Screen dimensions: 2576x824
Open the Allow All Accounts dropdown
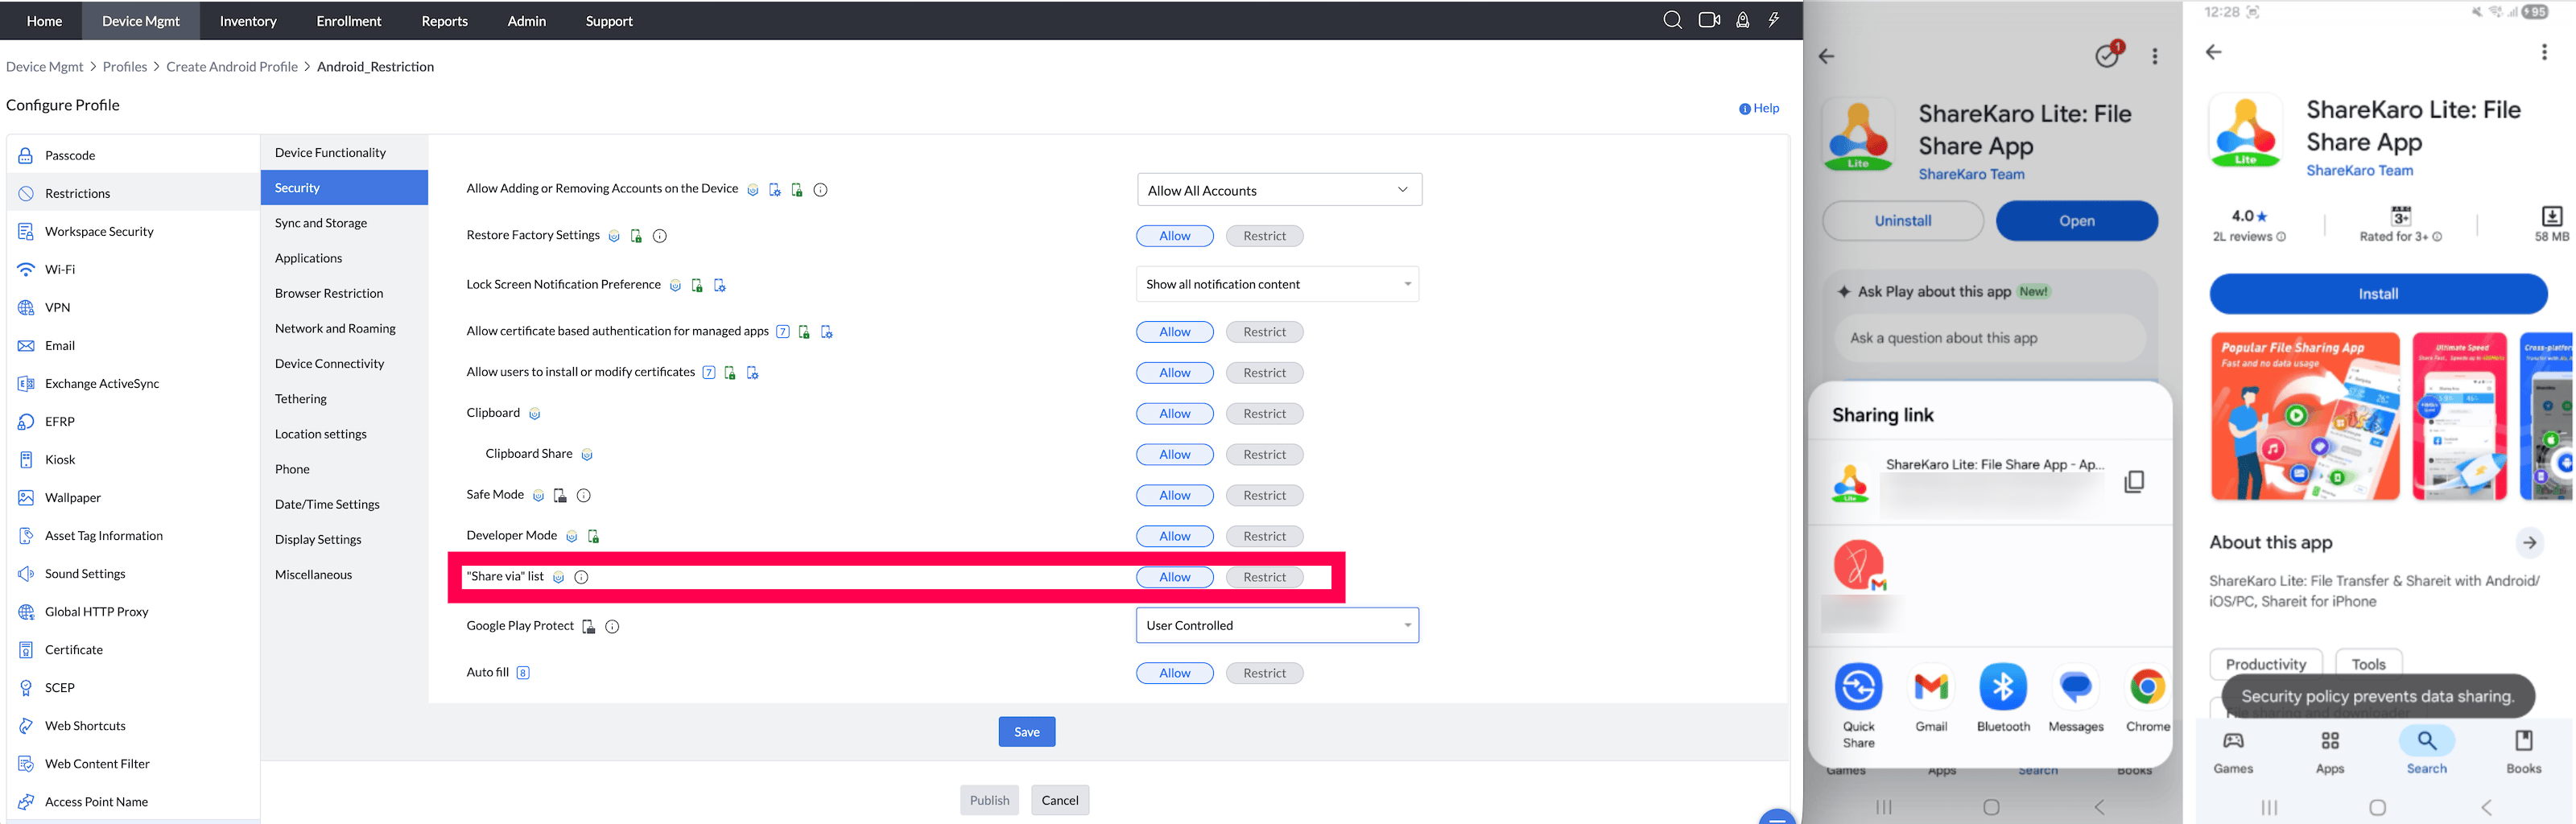point(1280,190)
